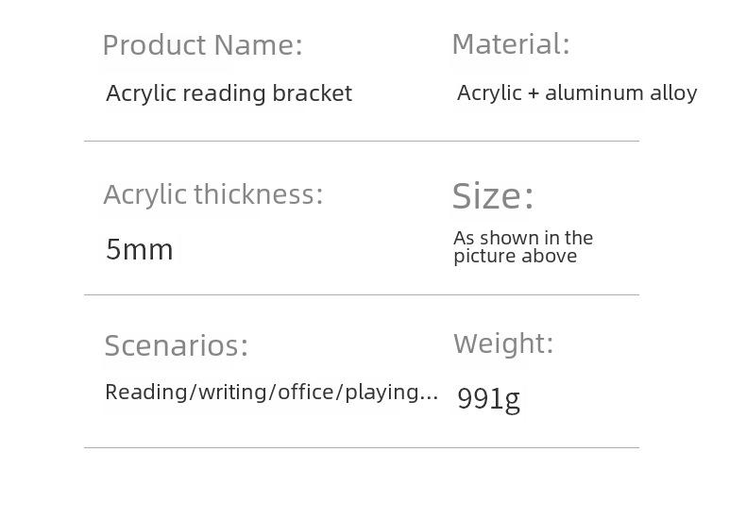746x519 pixels.
Task: Select the 'As shown in the' line
Action: coord(523,238)
